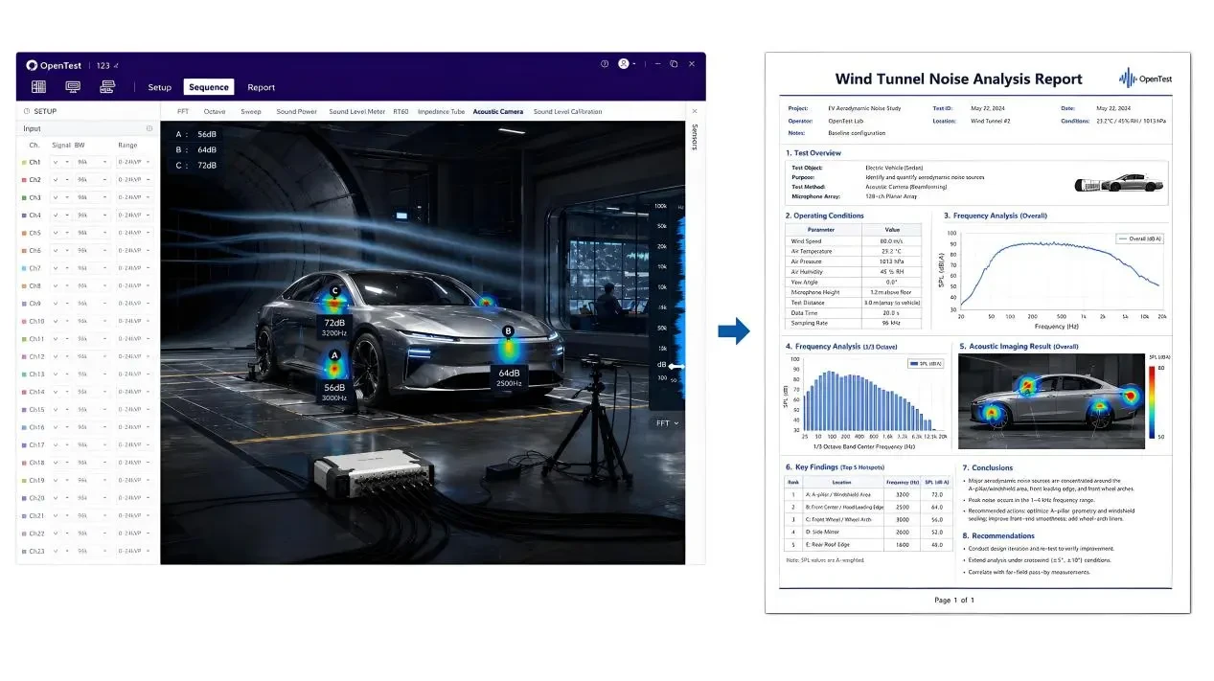The image size is (1214, 681).
Task: Select the RT60 tab
Action: (x=401, y=112)
